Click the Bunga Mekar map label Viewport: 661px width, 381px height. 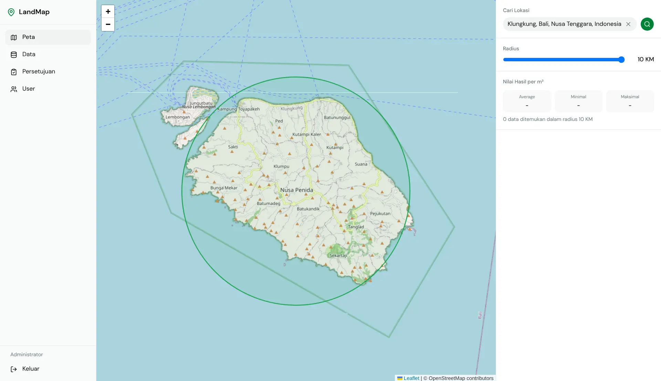point(224,188)
